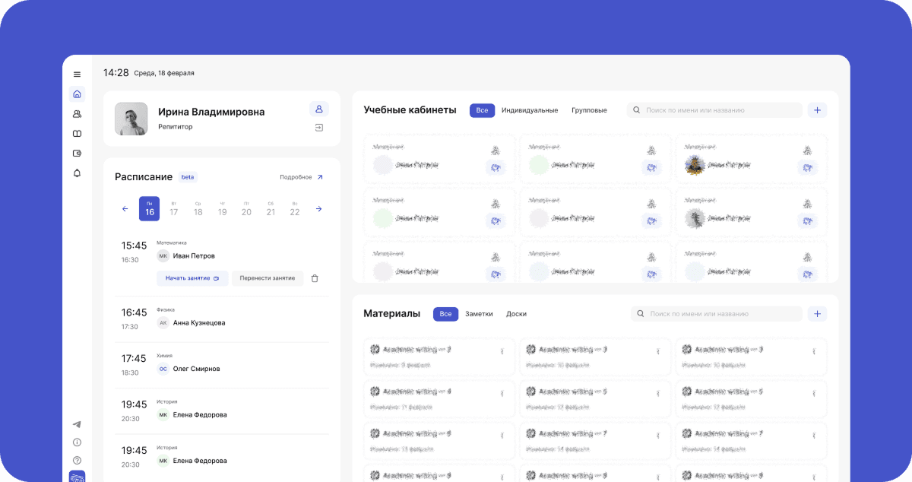912x482 pixels.
Task: Open the hamburger menu at the top left
Action: 76,74
